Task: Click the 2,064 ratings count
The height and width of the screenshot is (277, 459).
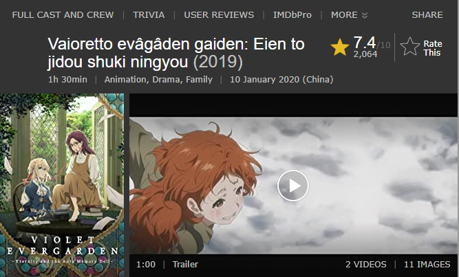Action: 365,54
